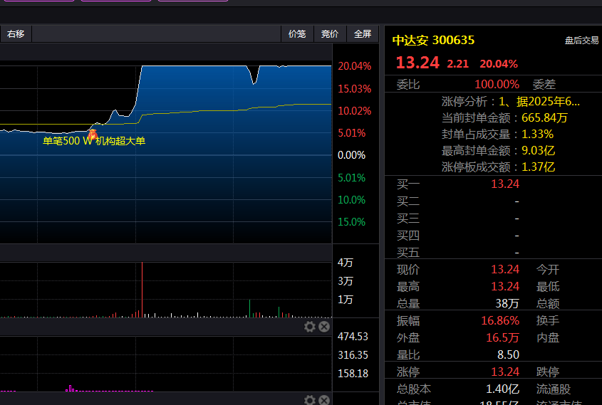Close the bottom indicator panel
The image size is (602, 405).
pyautogui.click(x=324, y=400)
